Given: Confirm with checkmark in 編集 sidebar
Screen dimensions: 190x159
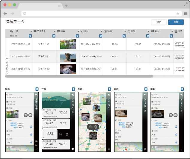Looking at the screenshot, I should click(182, 149).
